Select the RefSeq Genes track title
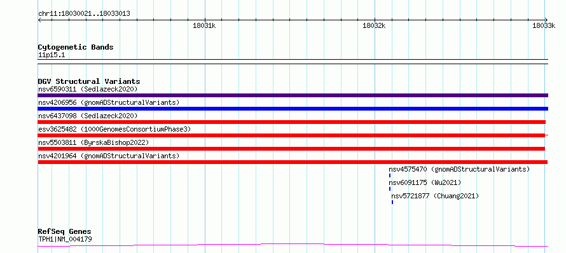Image resolution: width=566 pixels, height=253 pixels. (65, 232)
